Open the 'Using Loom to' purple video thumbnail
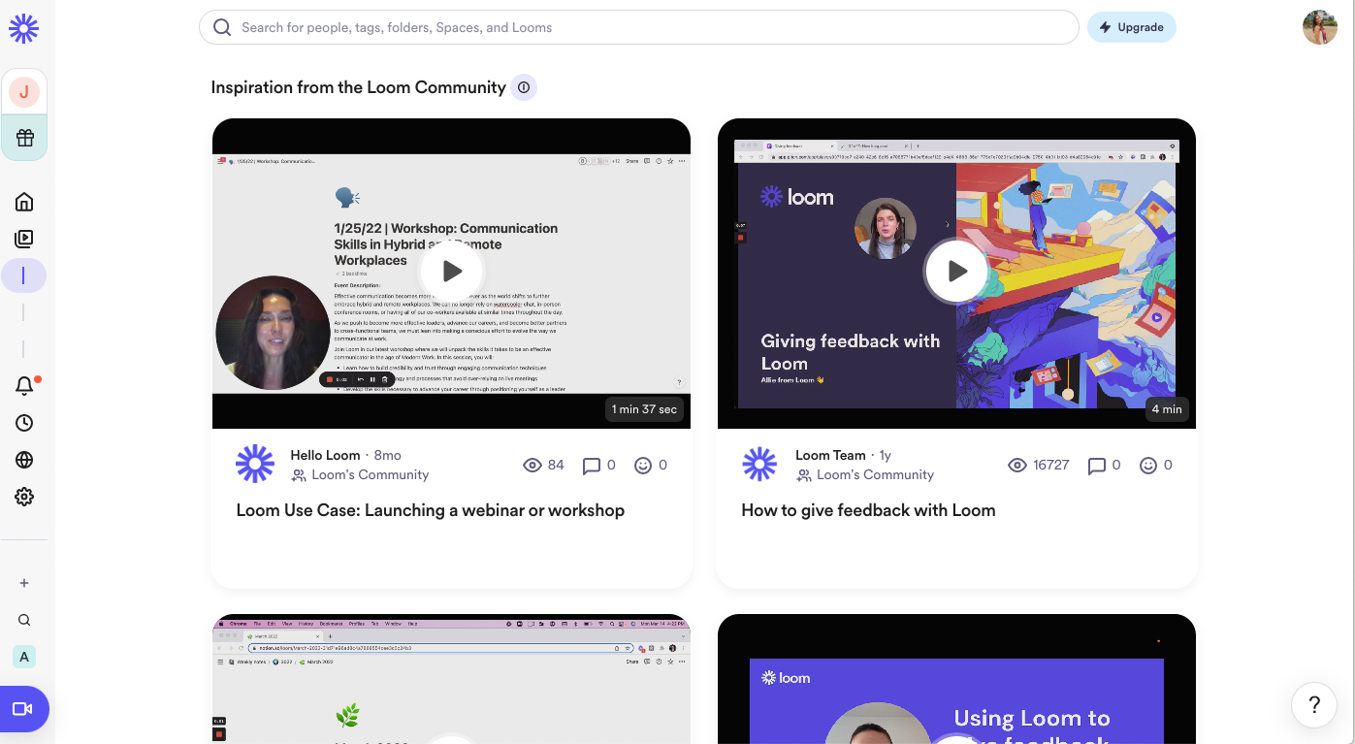The width and height of the screenshot is (1355, 744). click(x=956, y=679)
